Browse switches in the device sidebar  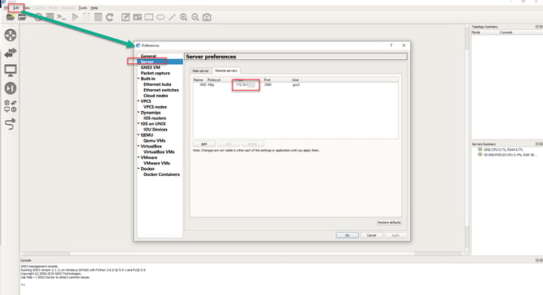pos(11,53)
